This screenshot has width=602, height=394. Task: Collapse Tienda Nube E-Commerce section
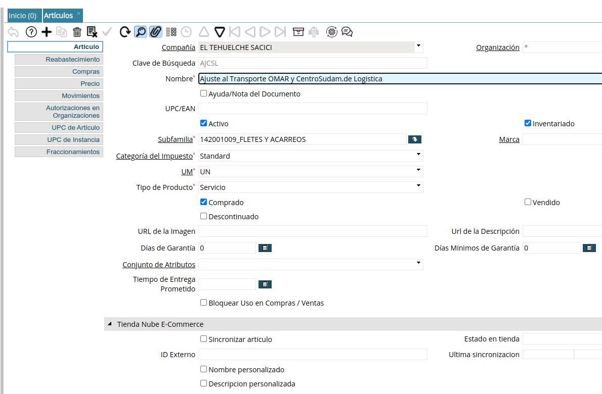pyautogui.click(x=110, y=324)
